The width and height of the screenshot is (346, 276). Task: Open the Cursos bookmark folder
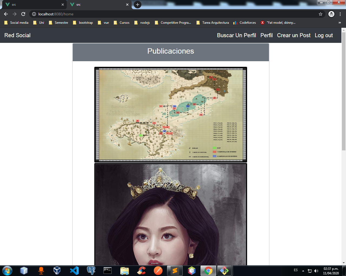pyautogui.click(x=122, y=23)
